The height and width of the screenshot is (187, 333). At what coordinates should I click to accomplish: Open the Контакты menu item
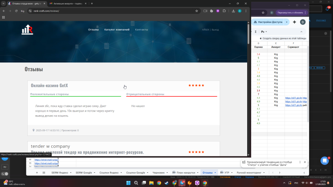(x=141, y=29)
